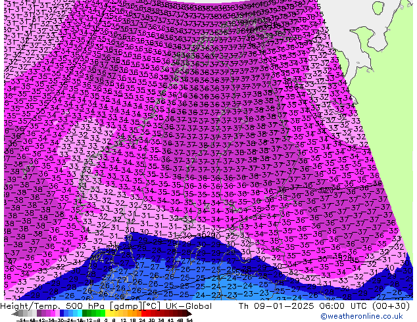Click the [°C] unit label in title
This screenshot has width=417, height=322.
tap(144, 306)
